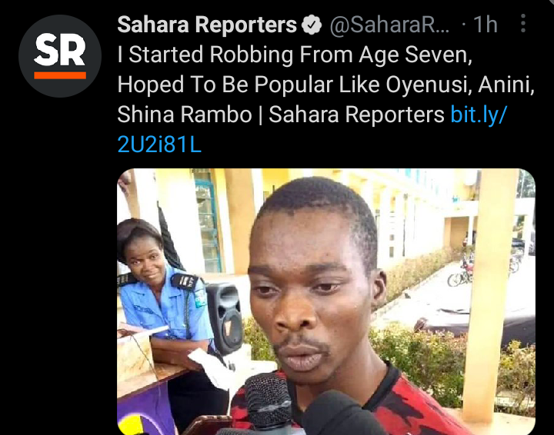Click the black speaker in the photo
554x435 pixels.
224,318
